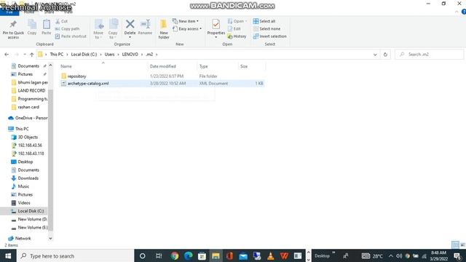Open the Easy access dropdown
This screenshot has width=466, height=262.
click(187, 29)
